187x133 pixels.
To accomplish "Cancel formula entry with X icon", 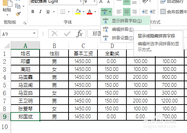I will click(x=55, y=34).
